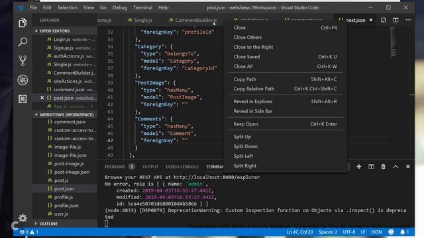Open the Search view in activity bar

pos(23,42)
